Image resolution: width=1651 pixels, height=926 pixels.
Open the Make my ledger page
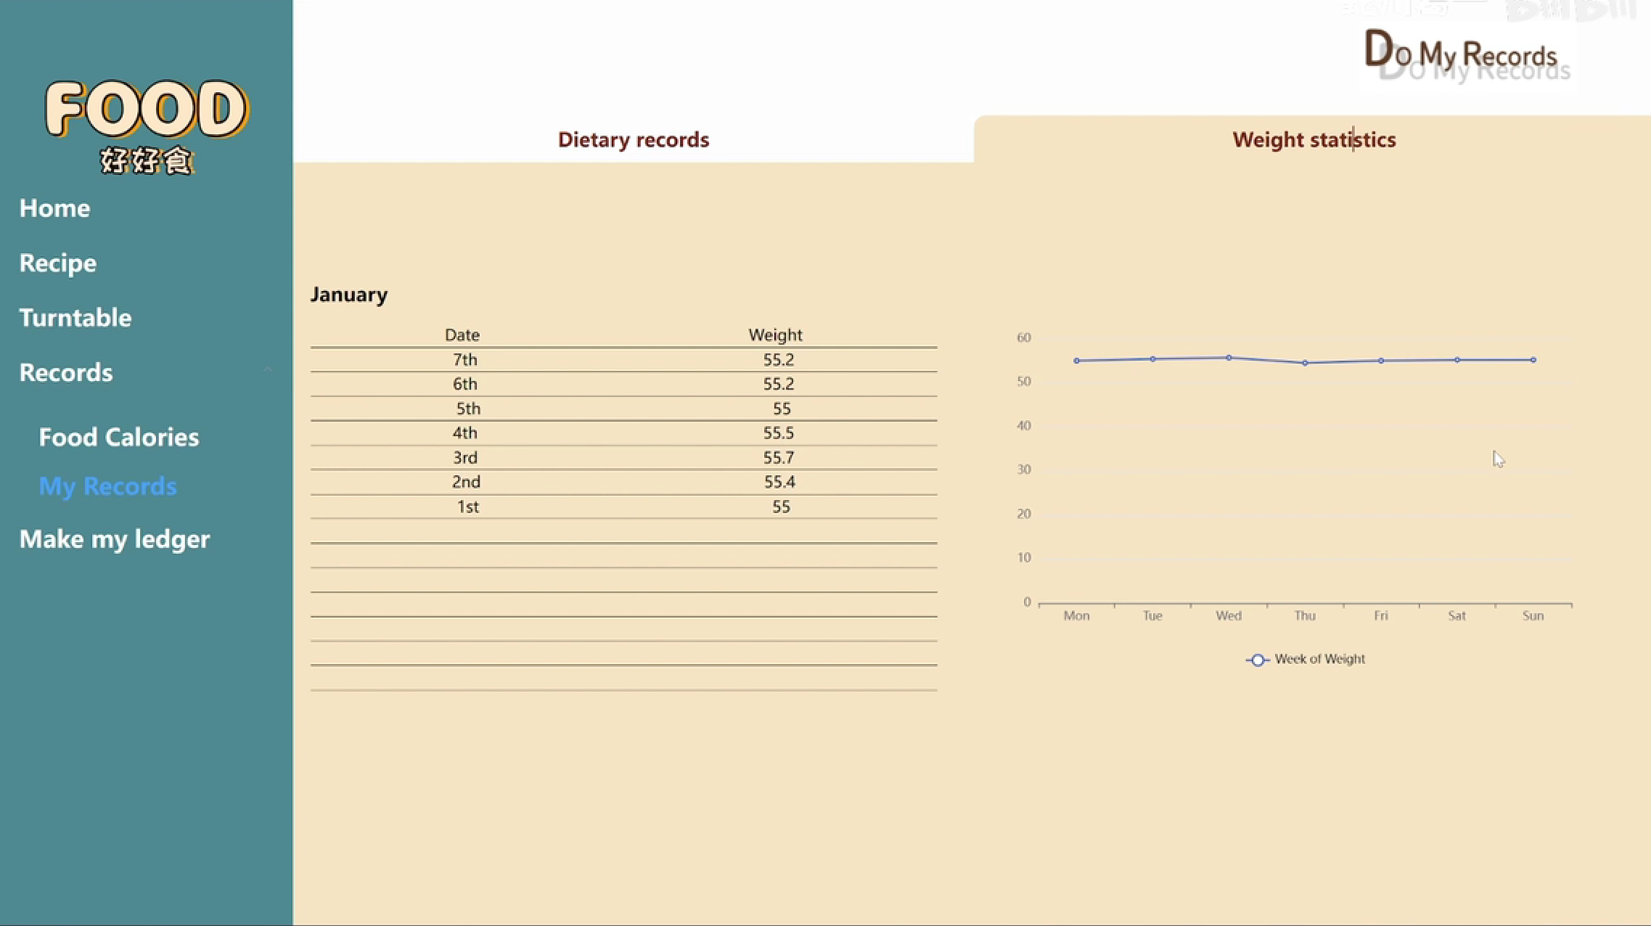(x=114, y=538)
